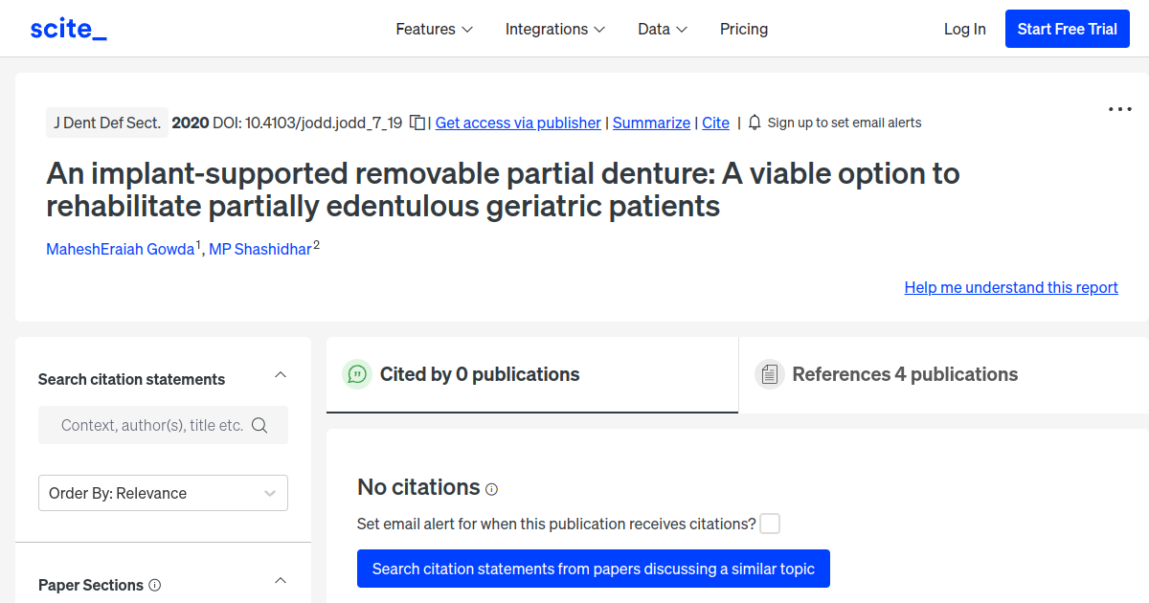The image size is (1149, 603).
Task: Click the bell icon for email alerts
Action: click(x=755, y=123)
